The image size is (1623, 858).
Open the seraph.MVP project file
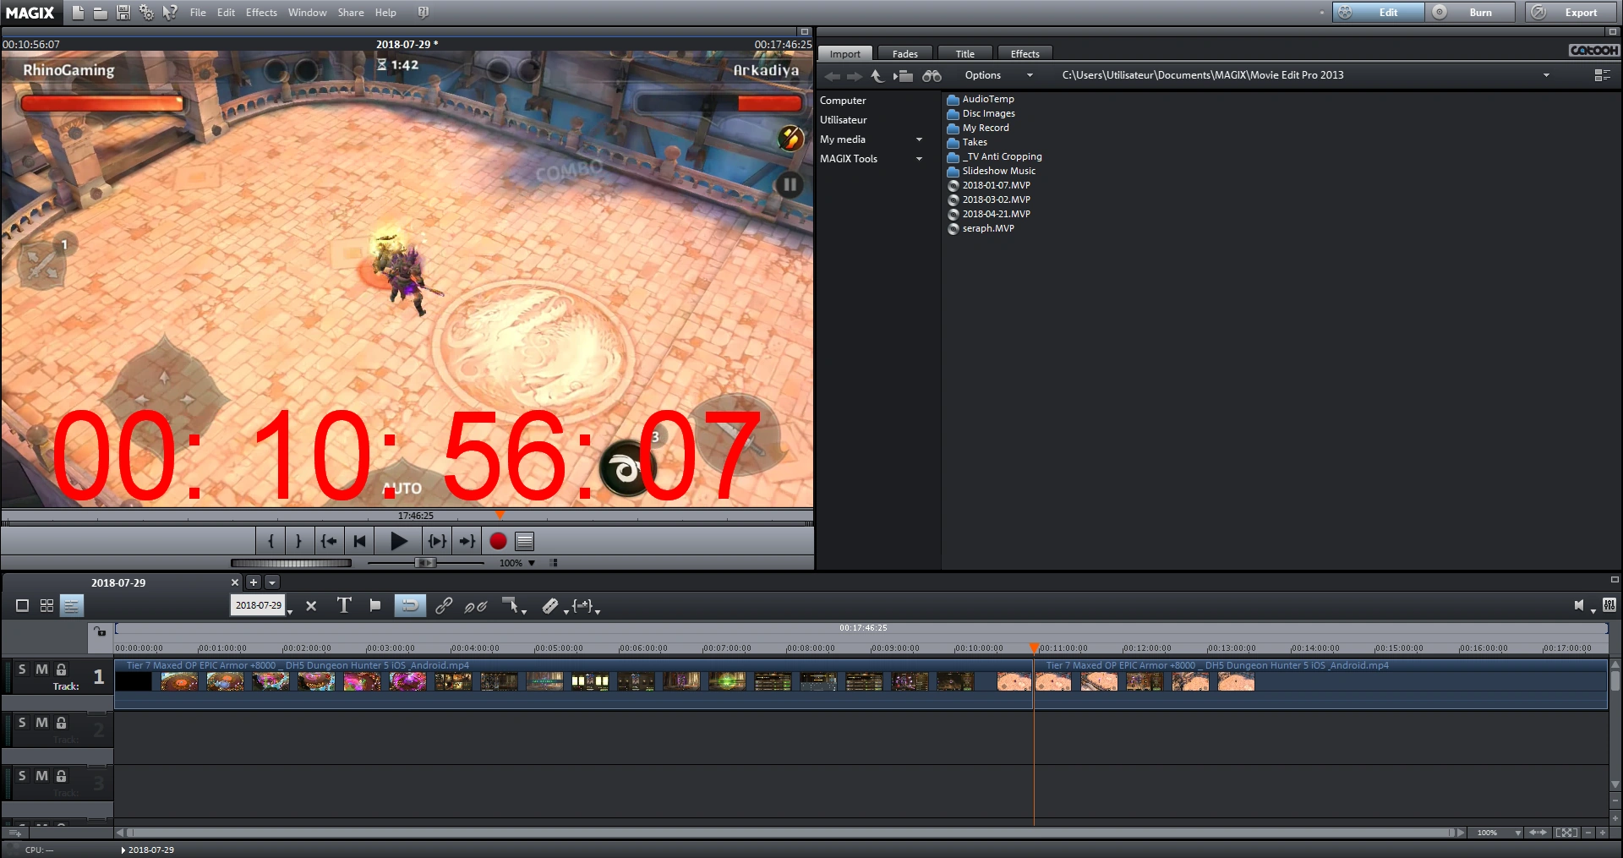coord(987,228)
